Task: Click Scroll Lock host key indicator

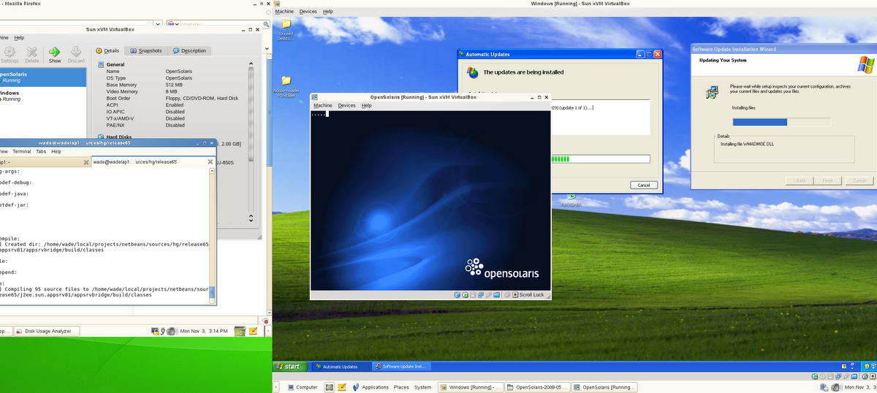Action: (528, 294)
